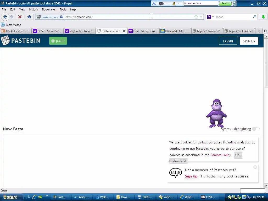The width and height of the screenshot is (268, 201).
Task: Click the green + paste button
Action: [x=58, y=41]
